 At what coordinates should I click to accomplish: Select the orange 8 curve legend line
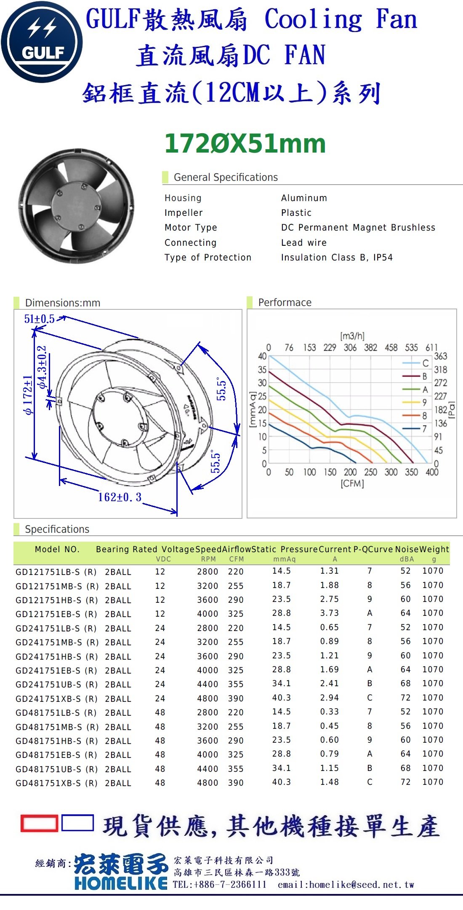point(411,416)
